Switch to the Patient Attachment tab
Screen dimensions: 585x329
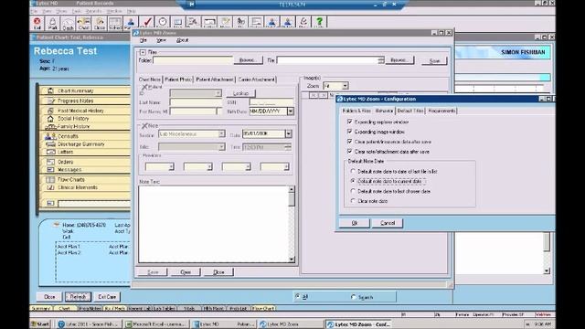pyautogui.click(x=215, y=80)
